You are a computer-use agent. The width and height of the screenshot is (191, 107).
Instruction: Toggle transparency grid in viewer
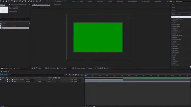click(76, 68)
